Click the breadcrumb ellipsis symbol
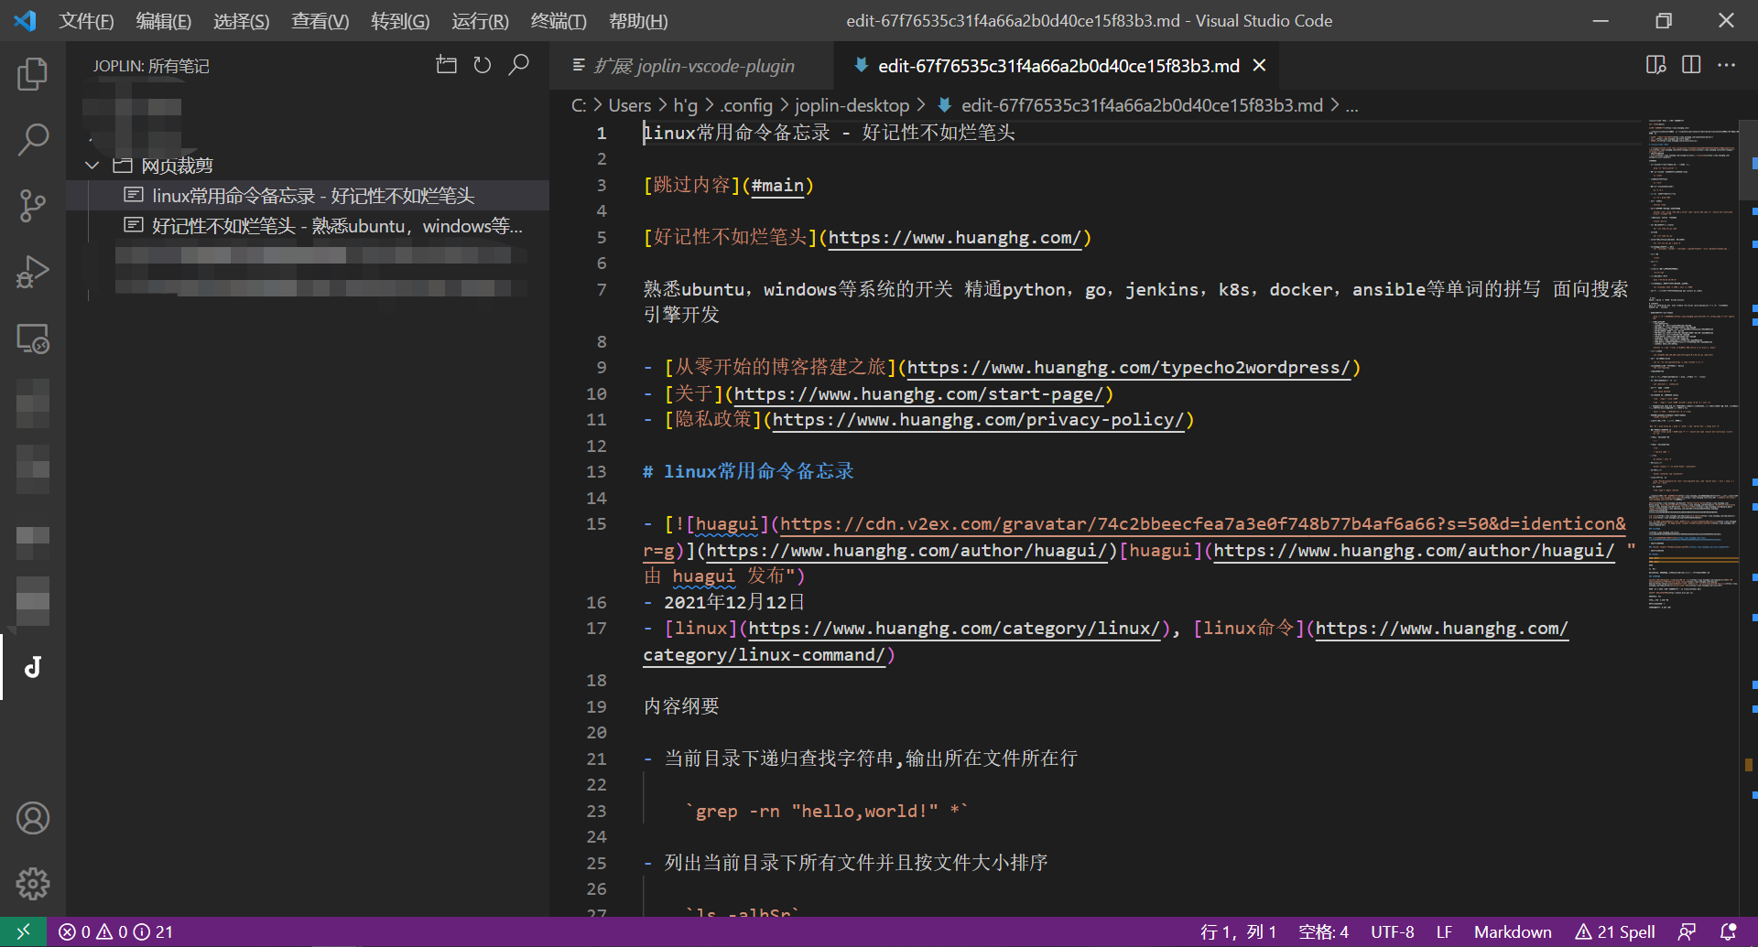The image size is (1758, 947). coord(1352,106)
